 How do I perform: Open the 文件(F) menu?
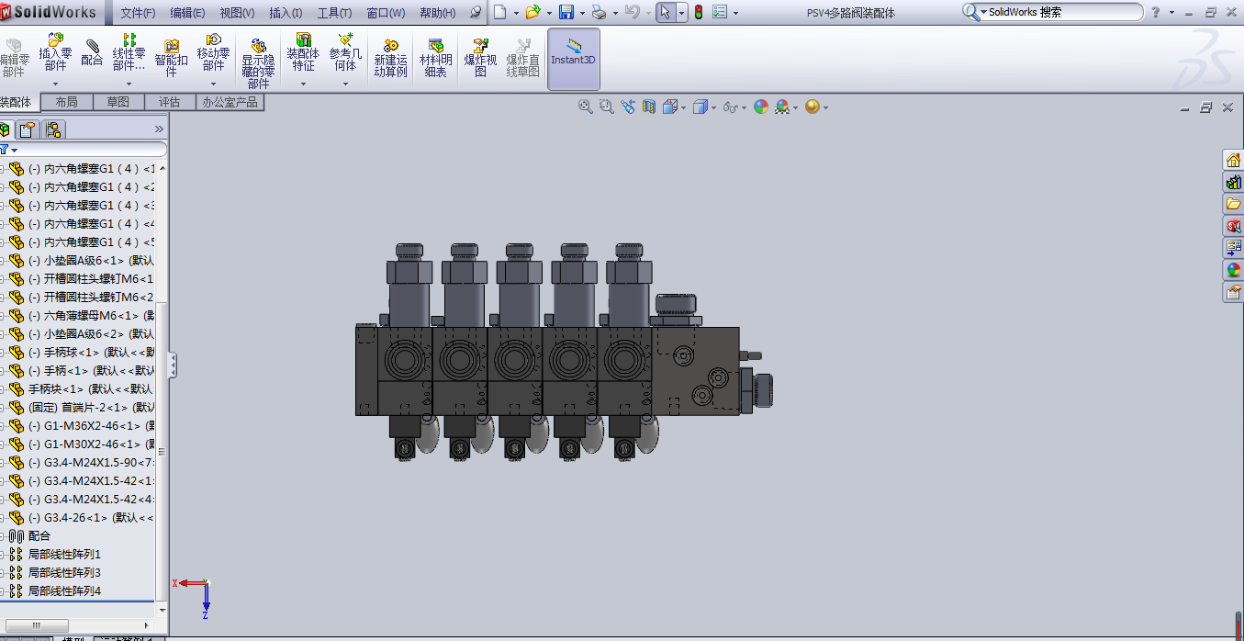(x=138, y=13)
